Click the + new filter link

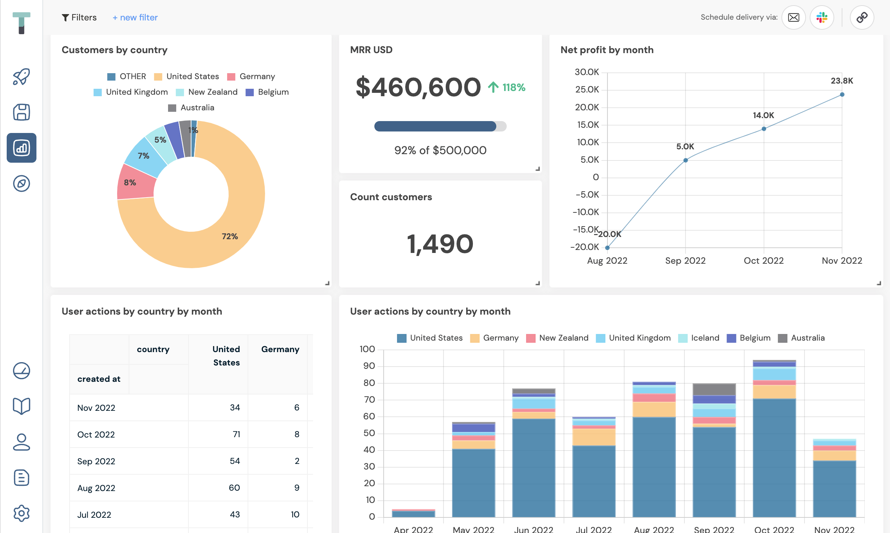(x=135, y=17)
